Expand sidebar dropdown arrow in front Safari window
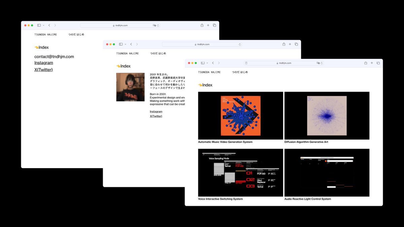This screenshot has height=227, width=404. coord(207,63)
